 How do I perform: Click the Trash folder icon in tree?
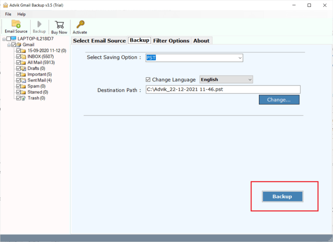tap(24, 98)
